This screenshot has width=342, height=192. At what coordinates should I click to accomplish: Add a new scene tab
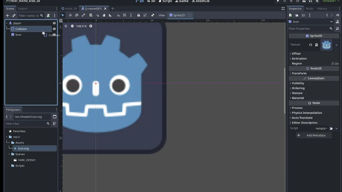[112, 9]
